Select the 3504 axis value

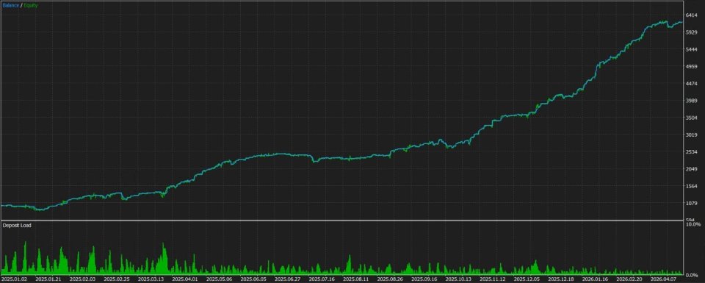(x=691, y=118)
